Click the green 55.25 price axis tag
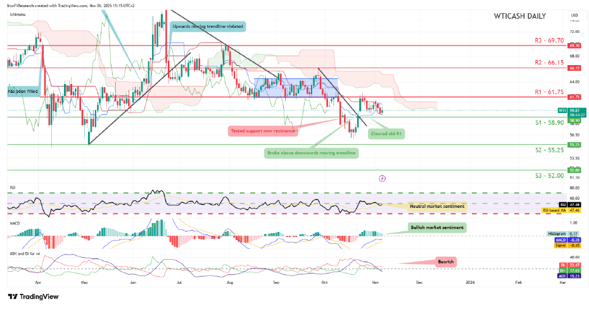589x309 pixels. 574,144
